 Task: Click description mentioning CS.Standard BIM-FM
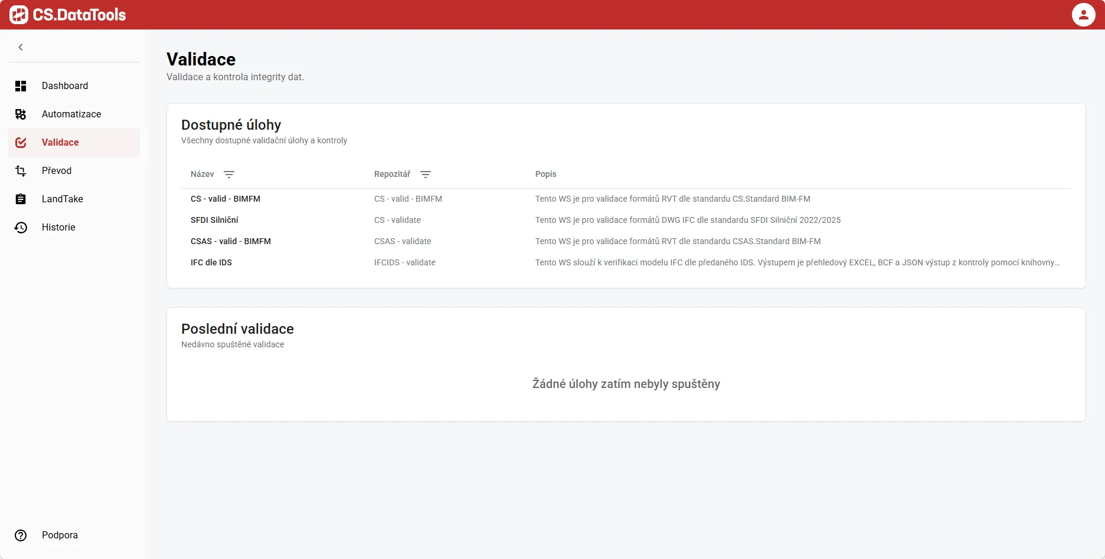click(x=673, y=199)
